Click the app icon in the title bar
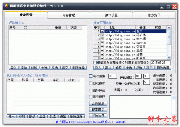 pyautogui.click(x=7, y=6)
